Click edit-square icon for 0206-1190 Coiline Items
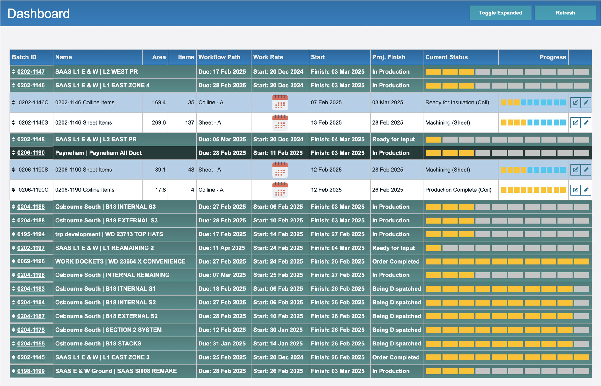The width and height of the screenshot is (601, 386). pyautogui.click(x=575, y=190)
